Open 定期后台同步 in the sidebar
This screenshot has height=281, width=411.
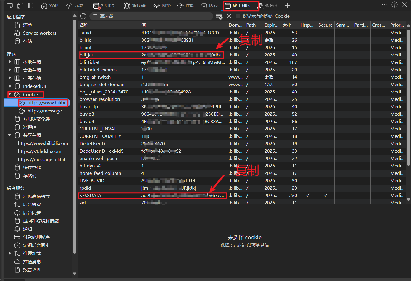tap(36, 246)
